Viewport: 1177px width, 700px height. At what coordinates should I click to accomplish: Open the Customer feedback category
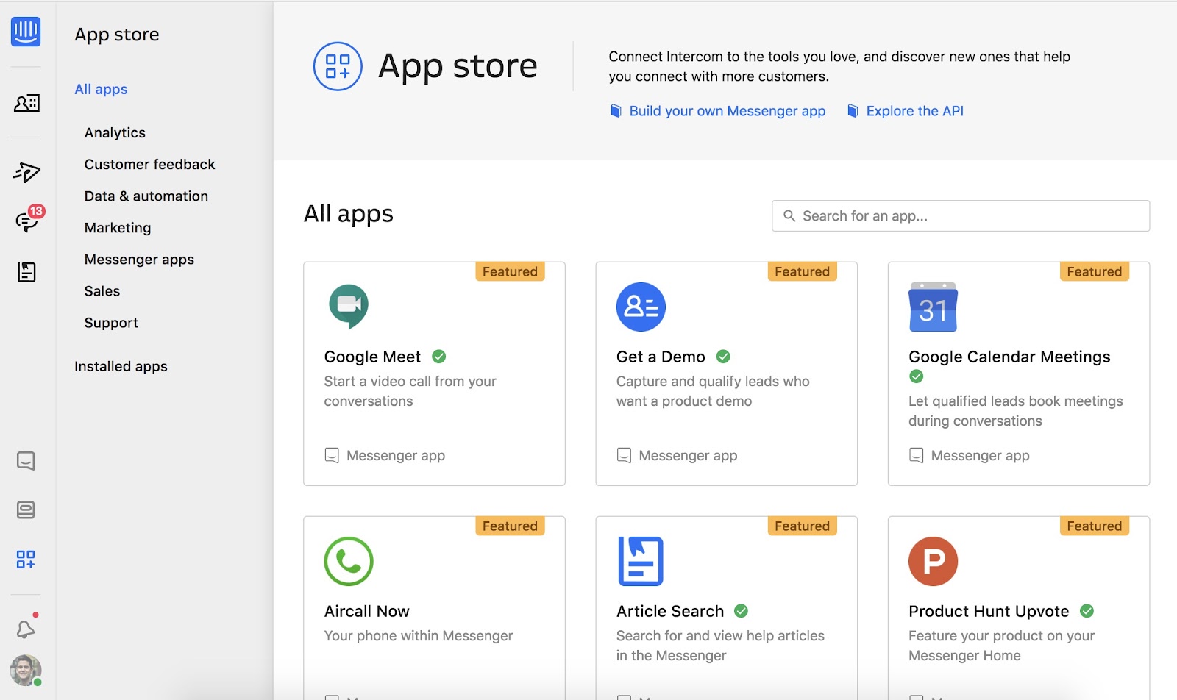tap(150, 164)
